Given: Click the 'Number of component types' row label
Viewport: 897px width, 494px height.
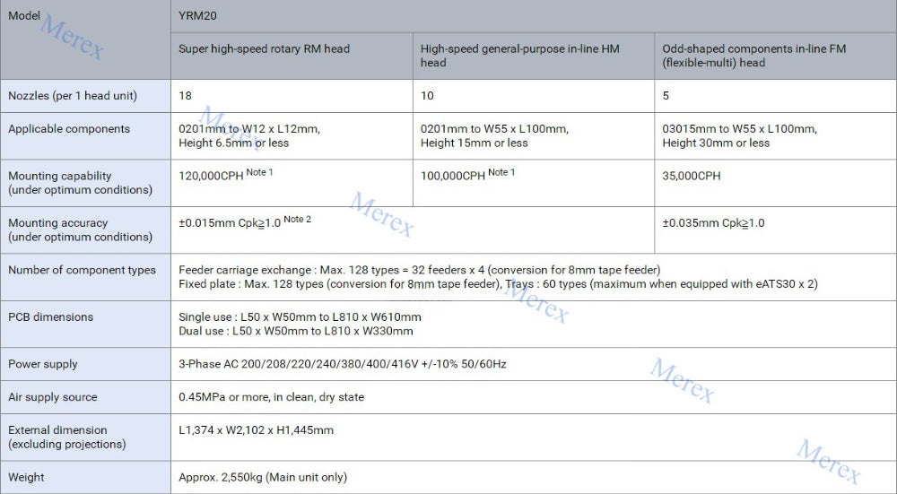Looking at the screenshot, I should point(82,270).
